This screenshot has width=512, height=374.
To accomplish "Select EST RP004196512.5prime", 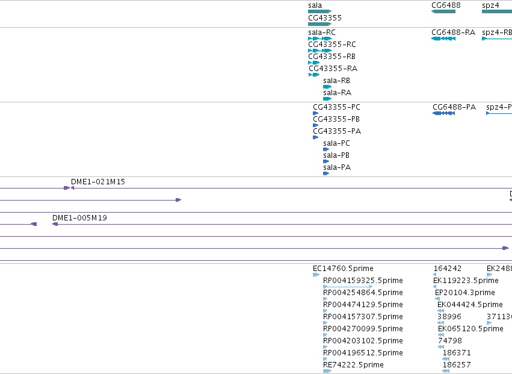I will [x=325, y=359].
